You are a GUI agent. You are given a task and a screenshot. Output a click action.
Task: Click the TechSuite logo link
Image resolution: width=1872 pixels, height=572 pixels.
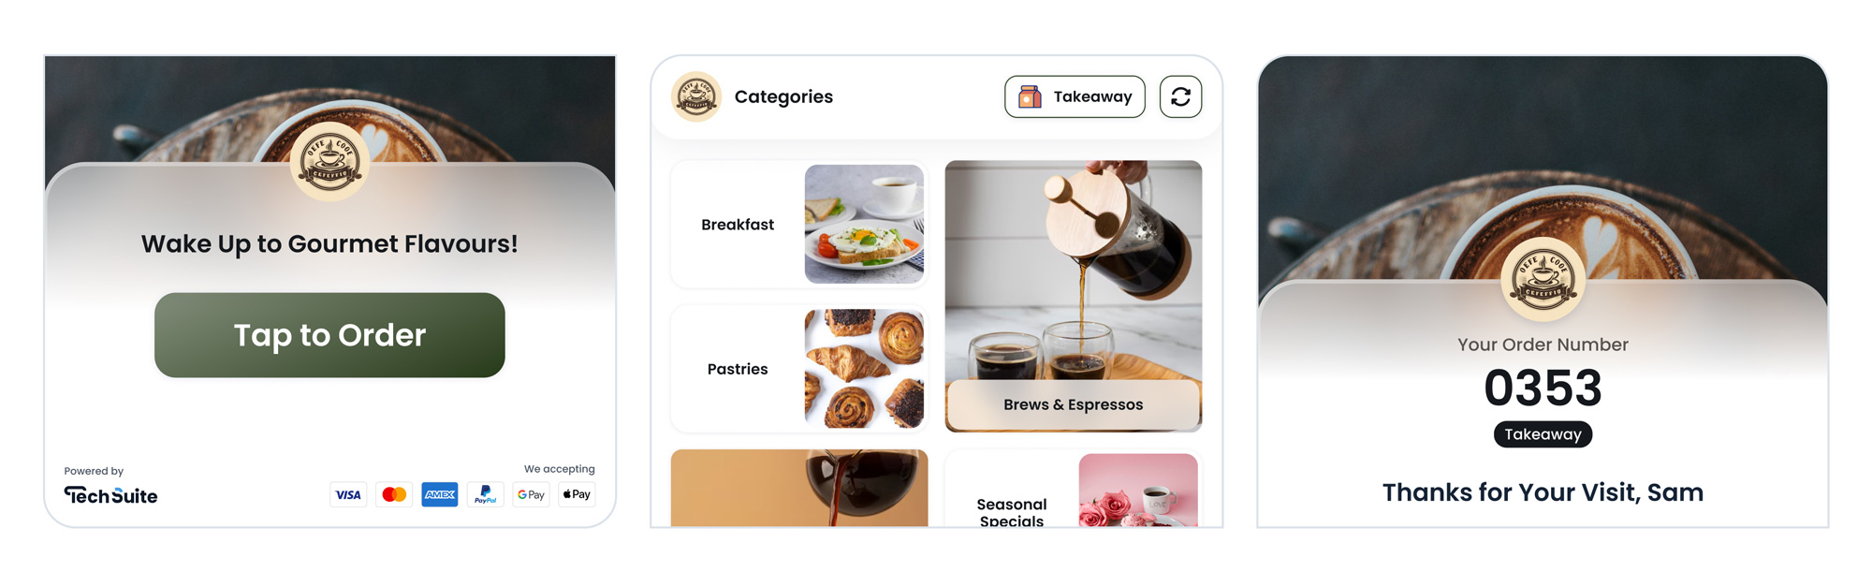(110, 495)
